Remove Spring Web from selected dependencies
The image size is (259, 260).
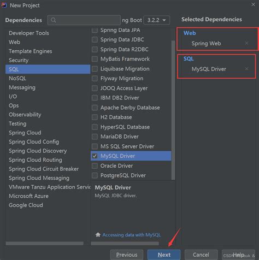246,43
